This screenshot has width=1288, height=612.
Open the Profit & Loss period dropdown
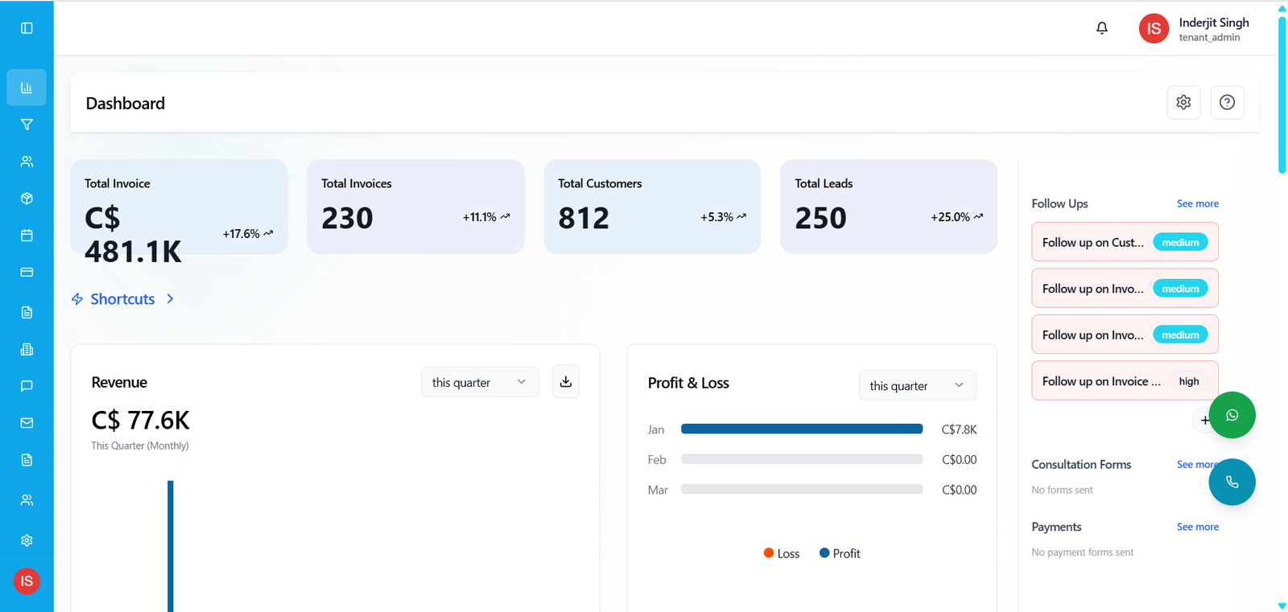coord(917,386)
